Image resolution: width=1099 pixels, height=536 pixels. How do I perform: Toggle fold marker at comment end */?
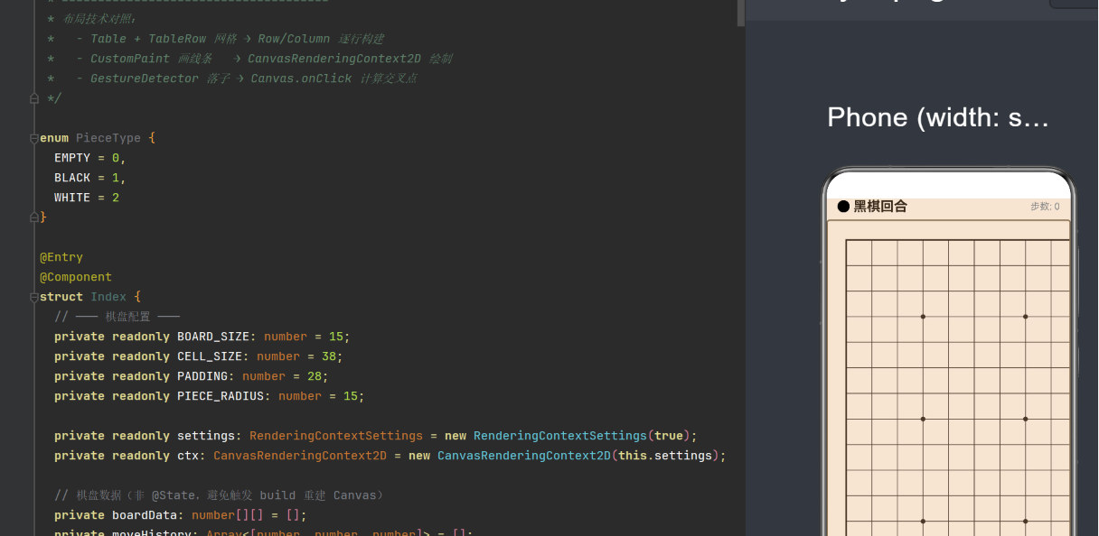click(x=33, y=98)
